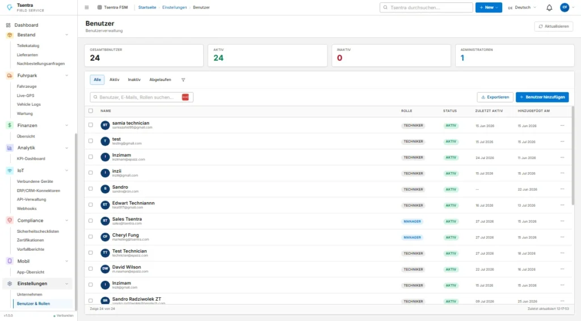Viewport: 581px width, 321px height.
Task: Open row actions for Sales Tsentra
Action: 562,221
